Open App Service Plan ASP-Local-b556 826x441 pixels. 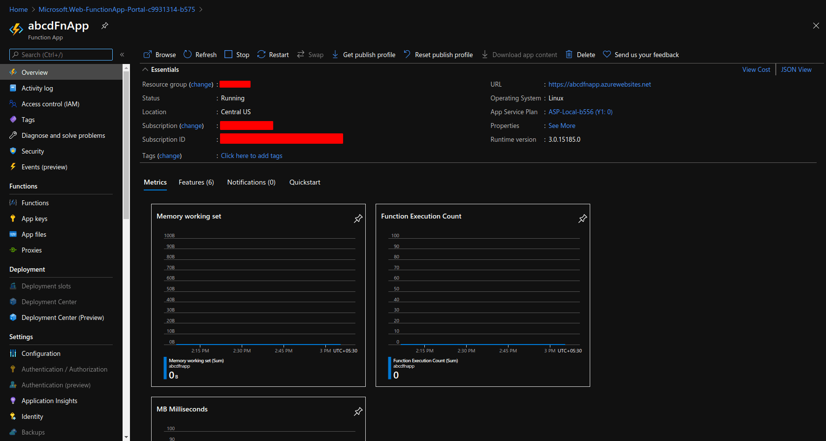click(x=580, y=112)
